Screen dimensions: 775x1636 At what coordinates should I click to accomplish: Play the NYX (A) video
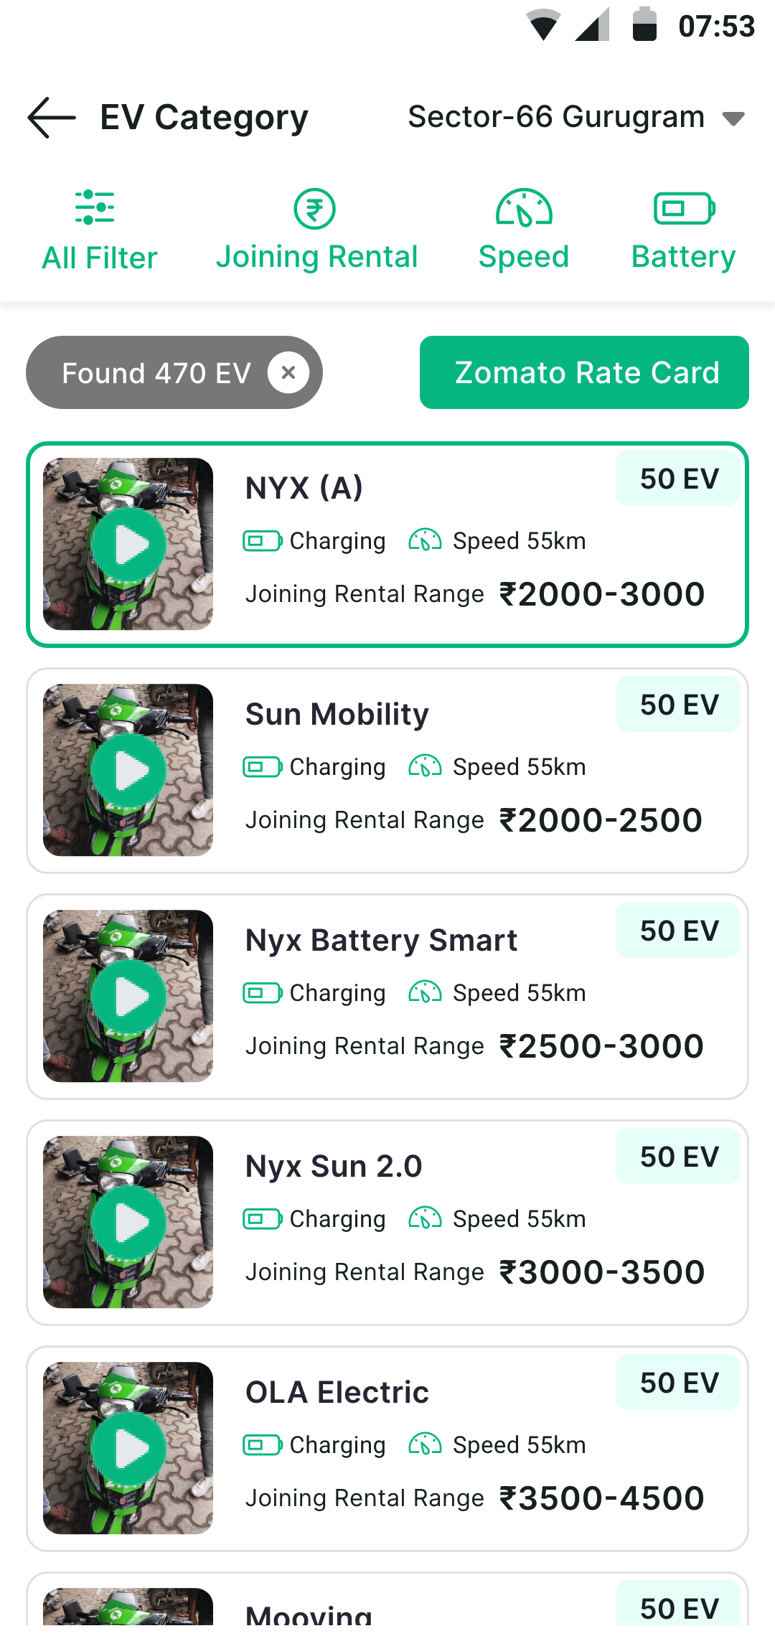pos(129,545)
